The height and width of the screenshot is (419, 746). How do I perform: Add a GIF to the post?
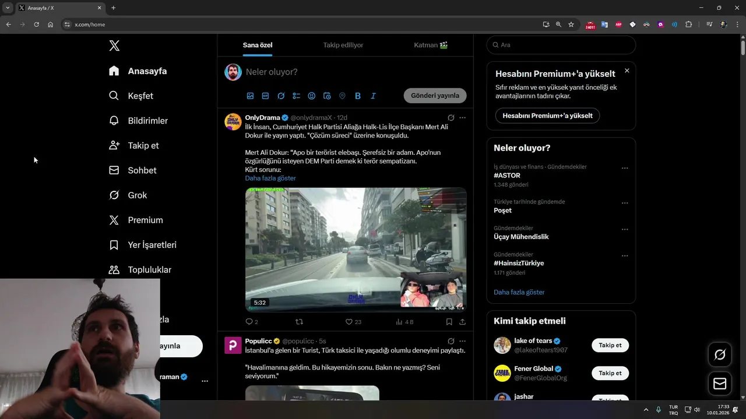pyautogui.click(x=265, y=96)
